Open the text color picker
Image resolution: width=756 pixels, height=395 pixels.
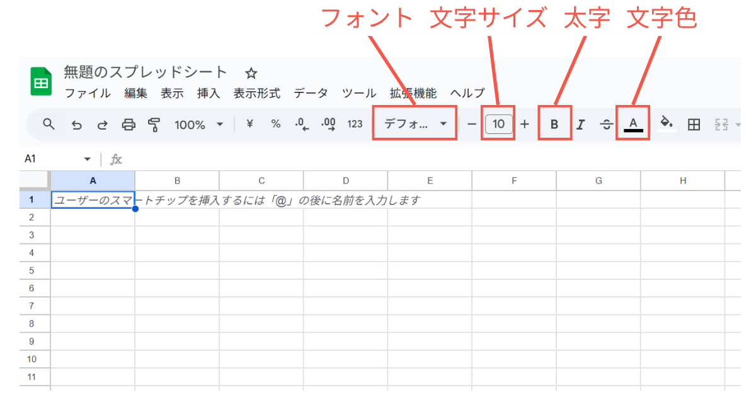click(x=633, y=124)
